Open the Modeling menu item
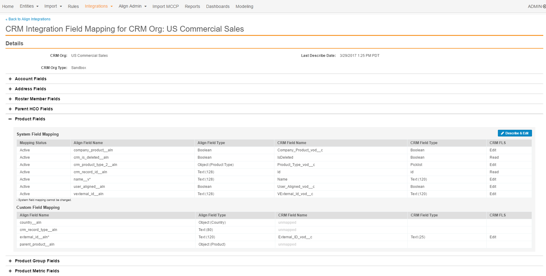Screen dimensions: 546x276 pos(244,6)
